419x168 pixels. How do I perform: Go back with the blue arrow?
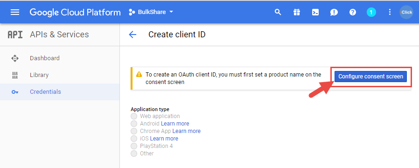(x=133, y=35)
